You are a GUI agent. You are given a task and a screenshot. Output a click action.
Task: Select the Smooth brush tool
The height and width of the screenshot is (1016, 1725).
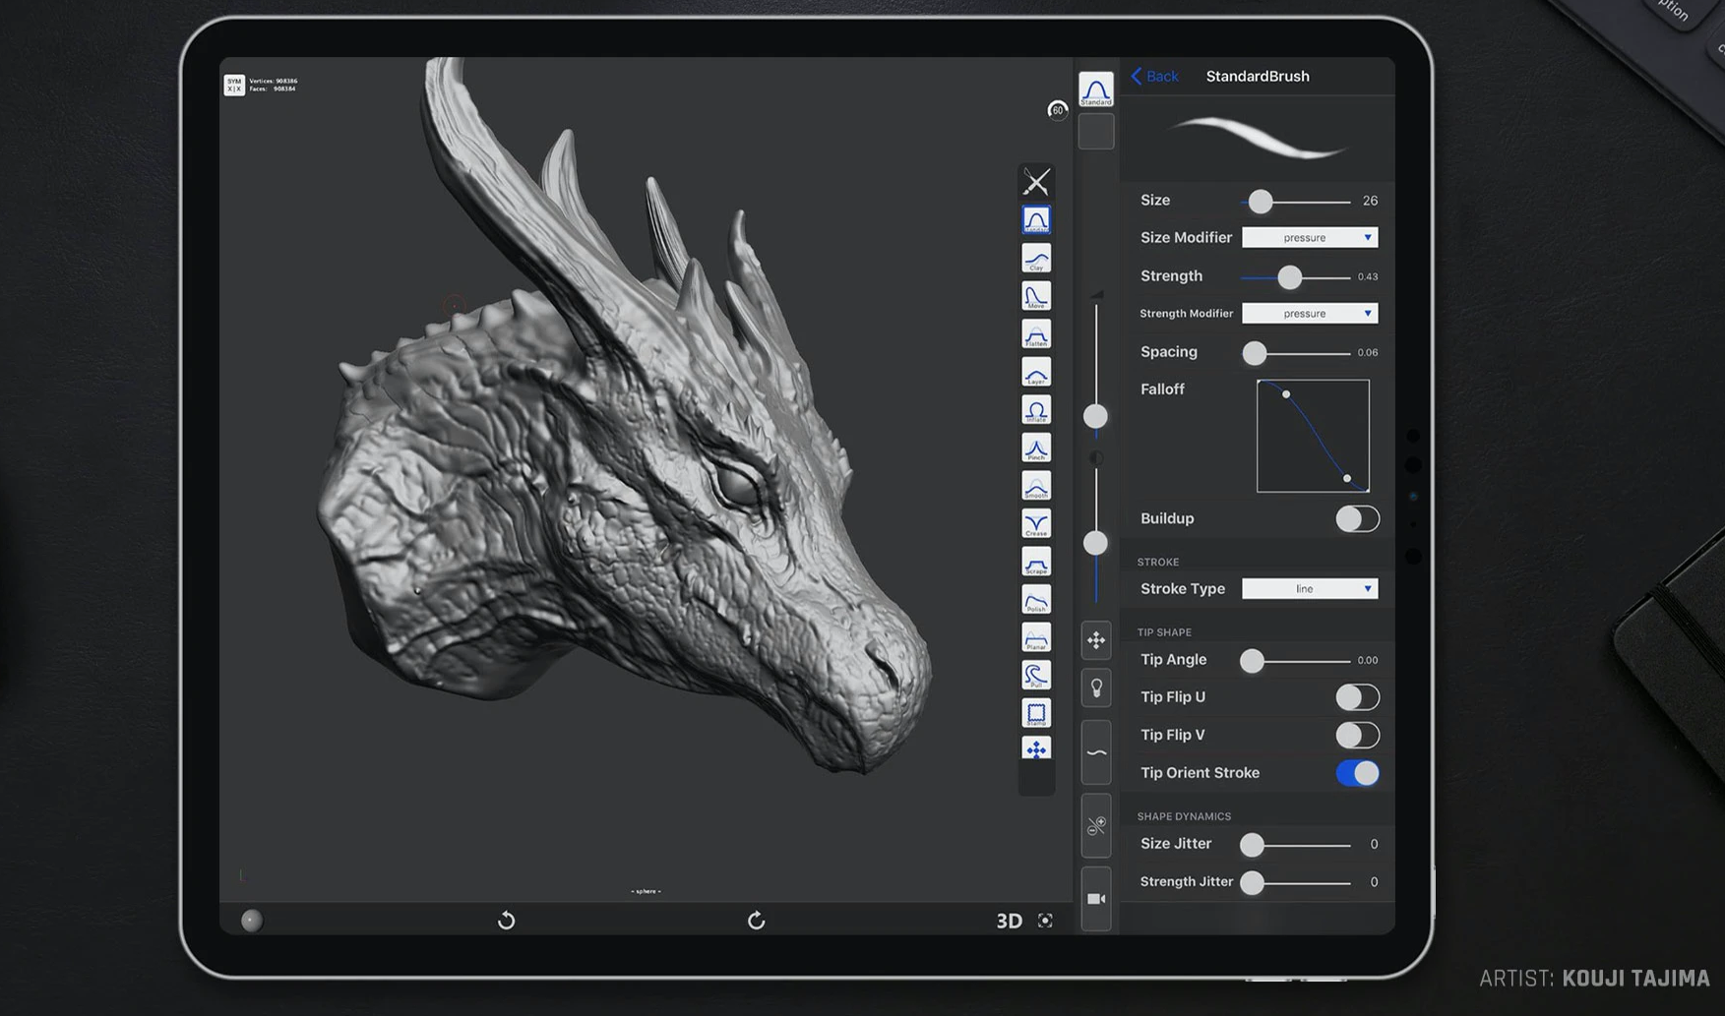point(1035,486)
